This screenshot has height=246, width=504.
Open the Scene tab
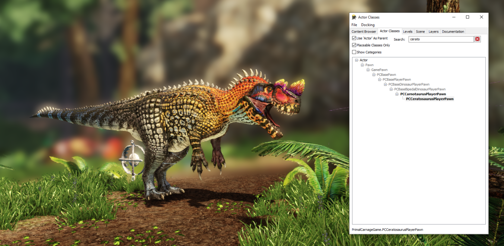(420, 32)
